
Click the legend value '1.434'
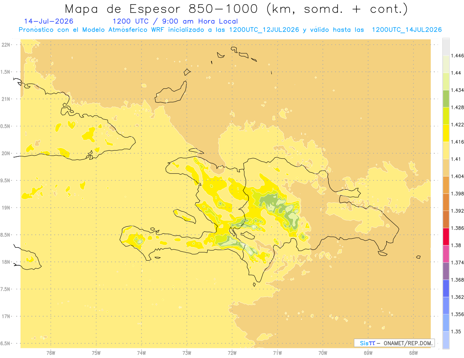457,90
